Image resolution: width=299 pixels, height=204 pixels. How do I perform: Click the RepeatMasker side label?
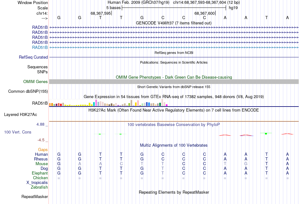click(x=35, y=196)
